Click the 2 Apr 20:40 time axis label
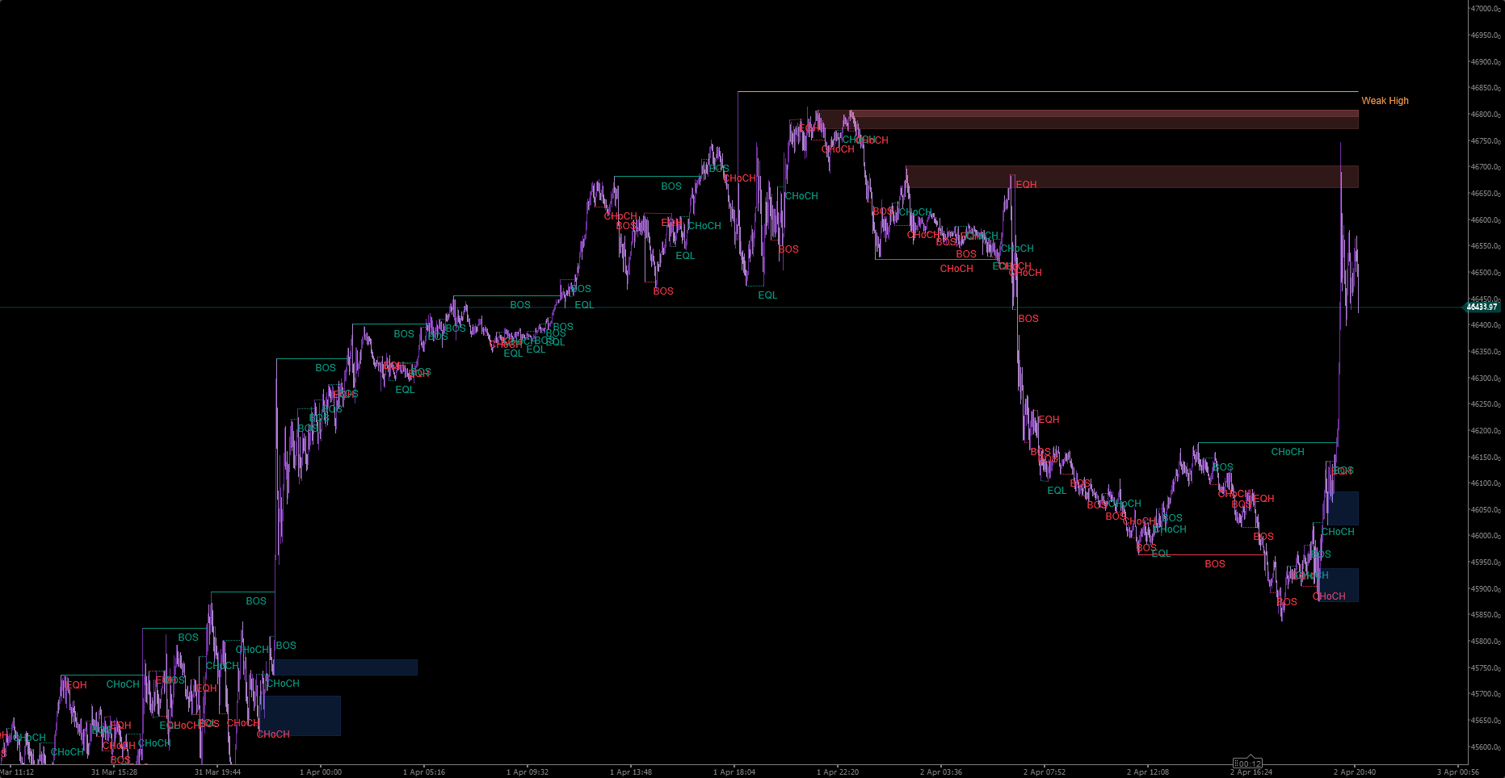This screenshot has width=1505, height=778. tap(1355, 772)
